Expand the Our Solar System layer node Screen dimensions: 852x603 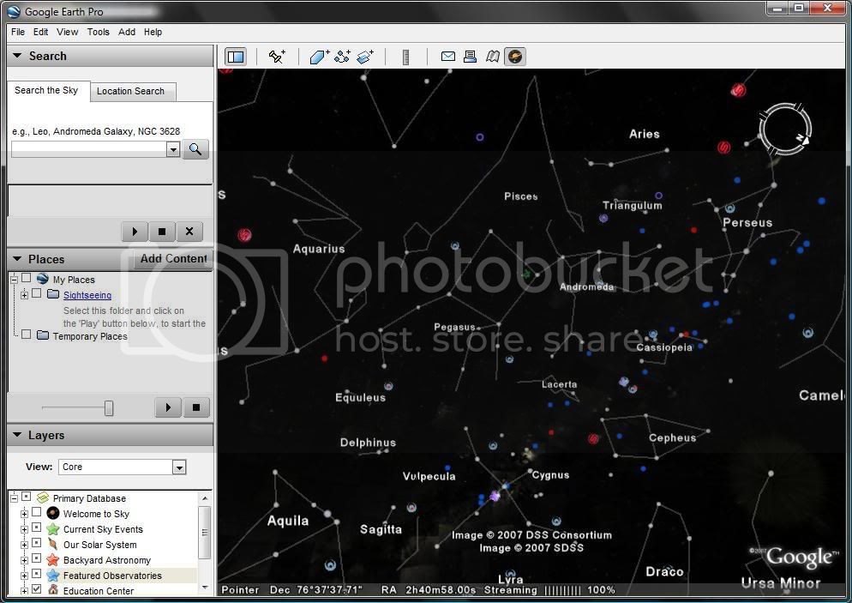[x=25, y=545]
